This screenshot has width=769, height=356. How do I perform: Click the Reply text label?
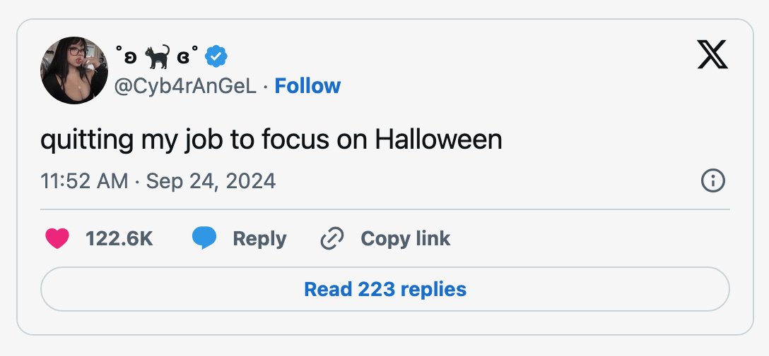[259, 239]
